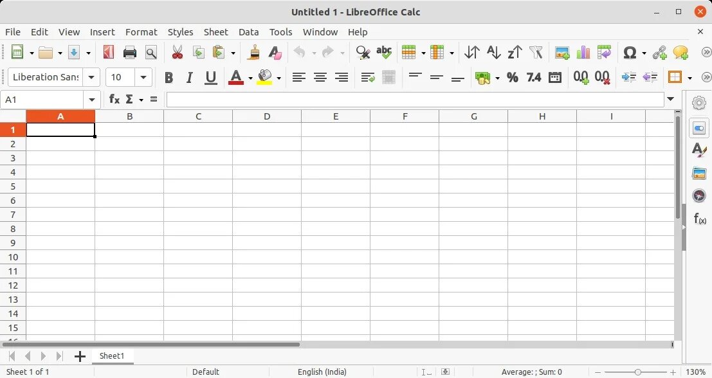The width and height of the screenshot is (712, 378).
Task: Click the Paste clipboard icon
Action: coord(219,52)
